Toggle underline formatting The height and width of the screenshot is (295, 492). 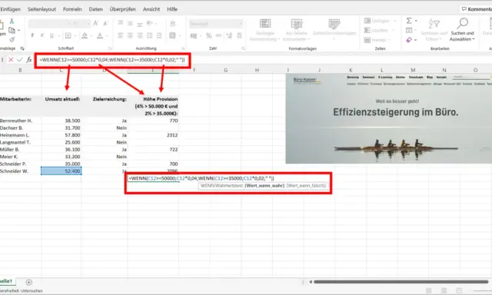52,35
